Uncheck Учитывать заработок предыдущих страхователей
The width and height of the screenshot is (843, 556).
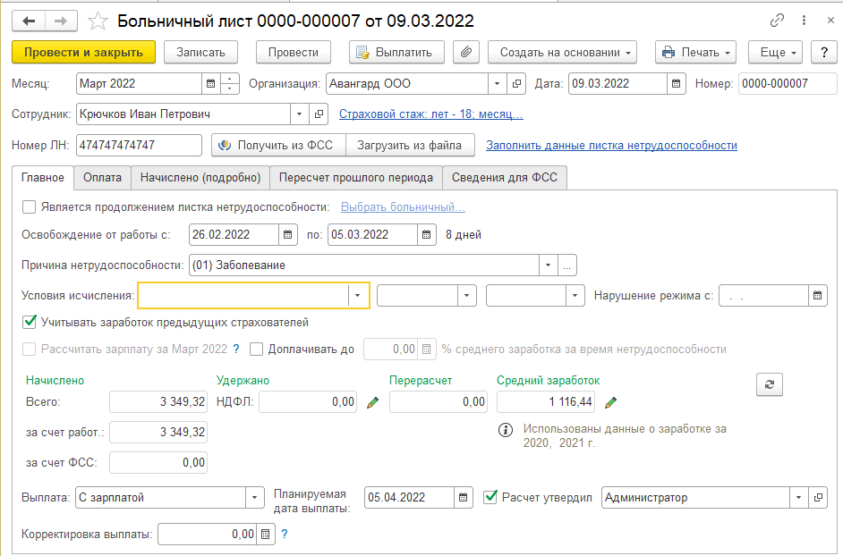coord(29,323)
